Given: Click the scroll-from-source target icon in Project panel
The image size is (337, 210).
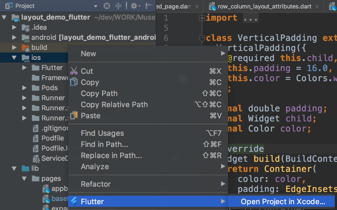Looking at the screenshot, I should pyautogui.click(x=107, y=6).
